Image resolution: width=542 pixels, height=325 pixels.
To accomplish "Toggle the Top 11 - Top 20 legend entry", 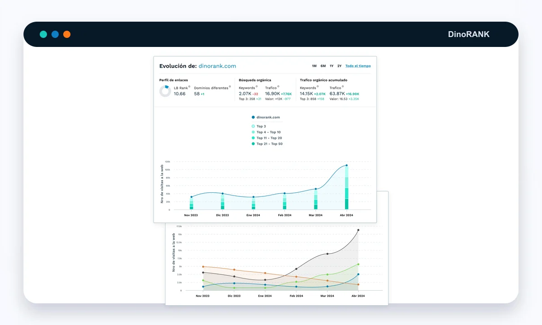I will (x=266, y=138).
